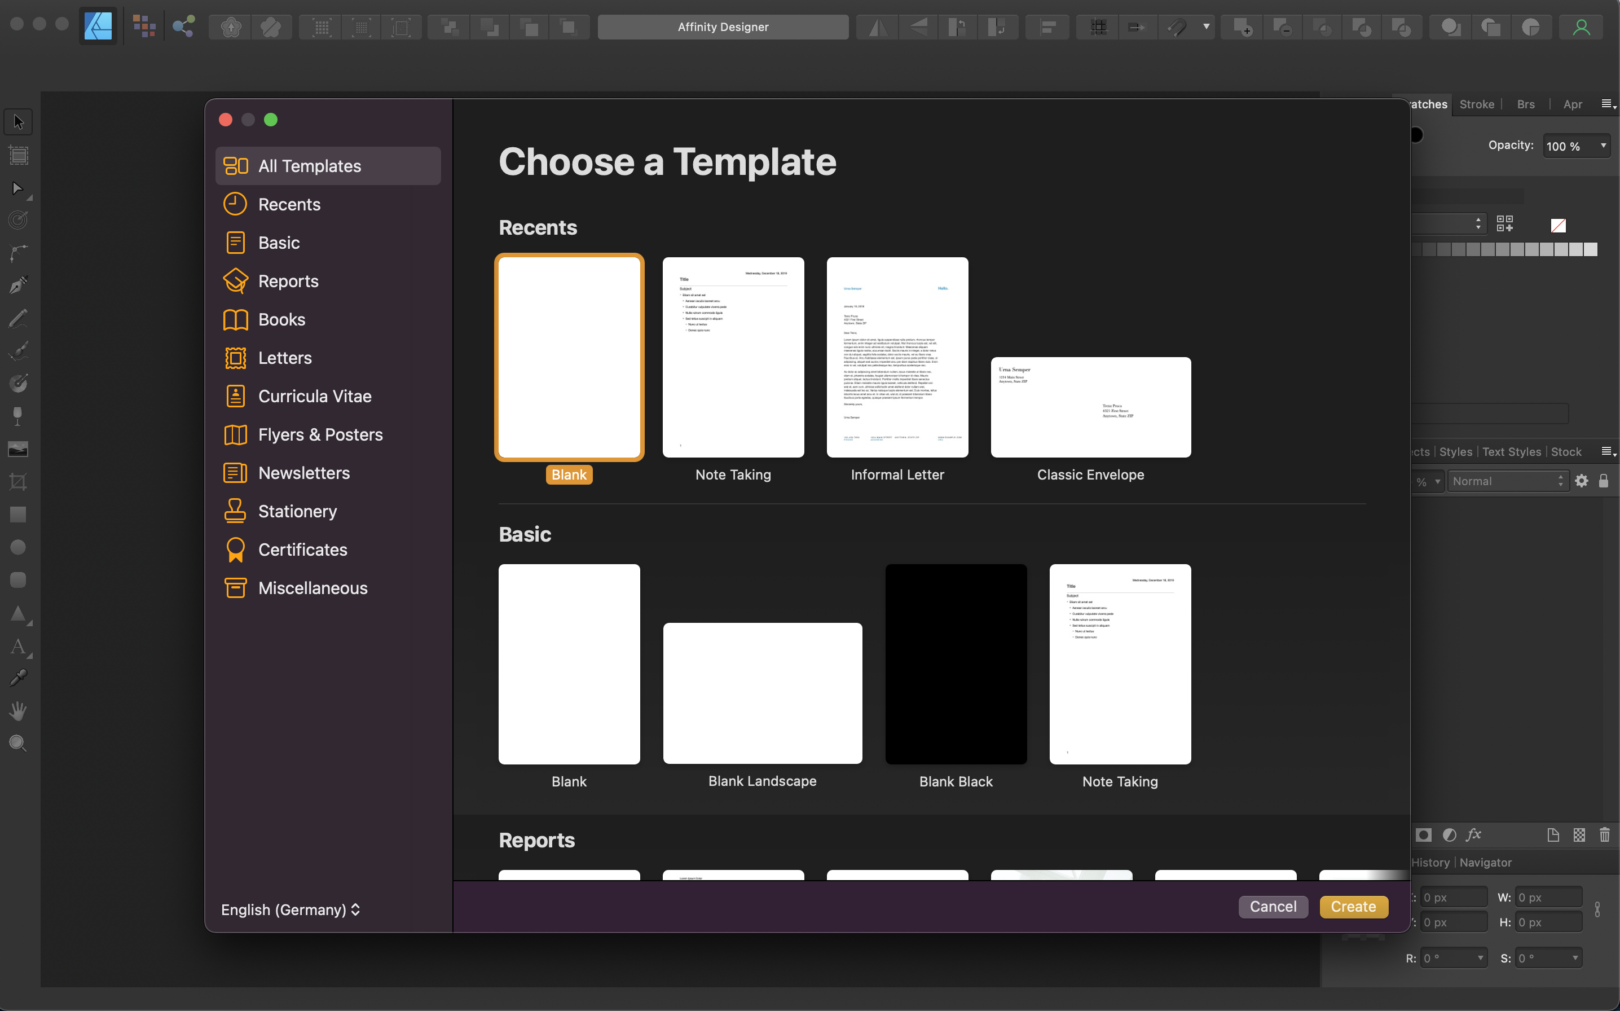Viewport: 1620px width, 1011px height.
Task: Select the Artistic Text tool
Action: click(x=18, y=646)
